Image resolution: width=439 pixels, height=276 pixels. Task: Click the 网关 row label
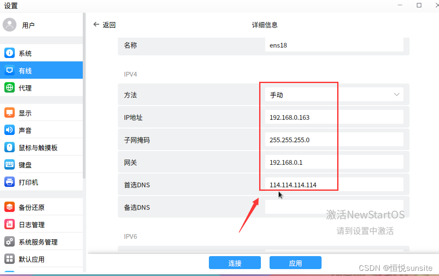tap(130, 163)
